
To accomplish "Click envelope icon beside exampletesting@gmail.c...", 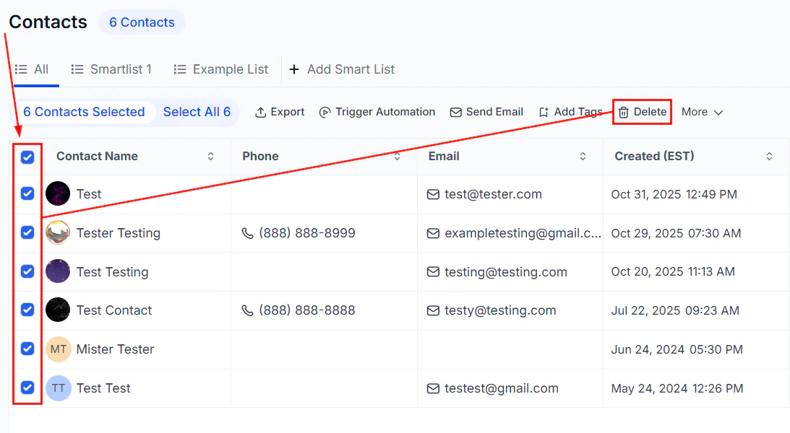I will coord(433,233).
